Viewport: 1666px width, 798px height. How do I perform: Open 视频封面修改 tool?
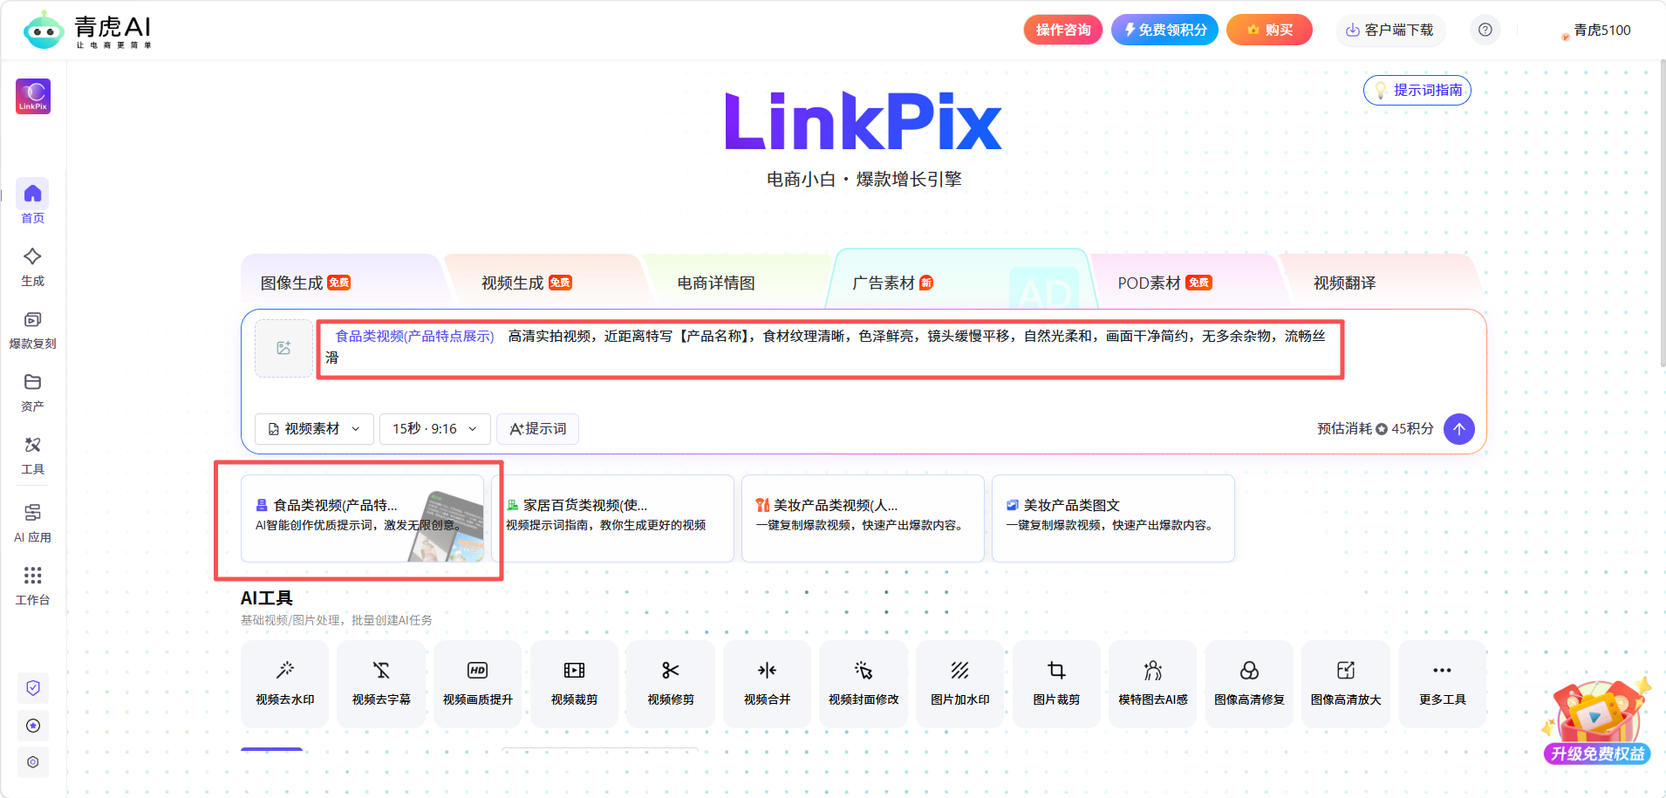[x=864, y=684]
